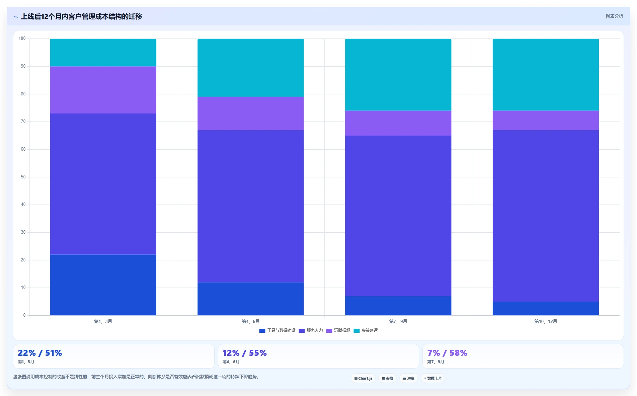Click the 服务人力 segment in 第4，6月 bar
The height and width of the screenshot is (396, 637).
(251, 206)
